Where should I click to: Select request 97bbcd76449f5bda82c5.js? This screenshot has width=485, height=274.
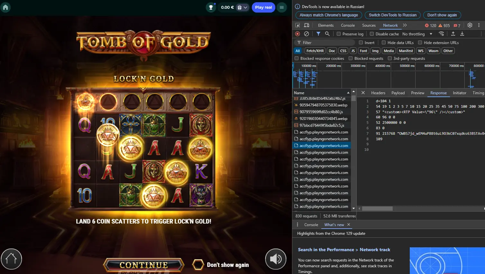click(x=322, y=125)
